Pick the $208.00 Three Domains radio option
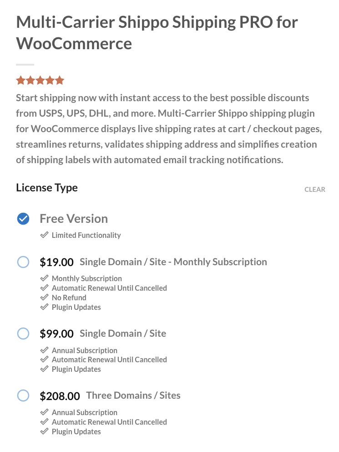Image resolution: width=339 pixels, height=452 pixels. click(23, 395)
